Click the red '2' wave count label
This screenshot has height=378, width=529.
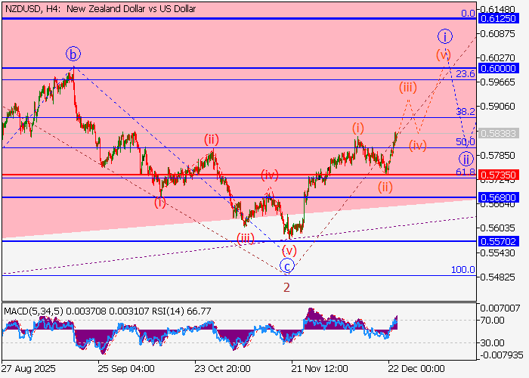286,287
